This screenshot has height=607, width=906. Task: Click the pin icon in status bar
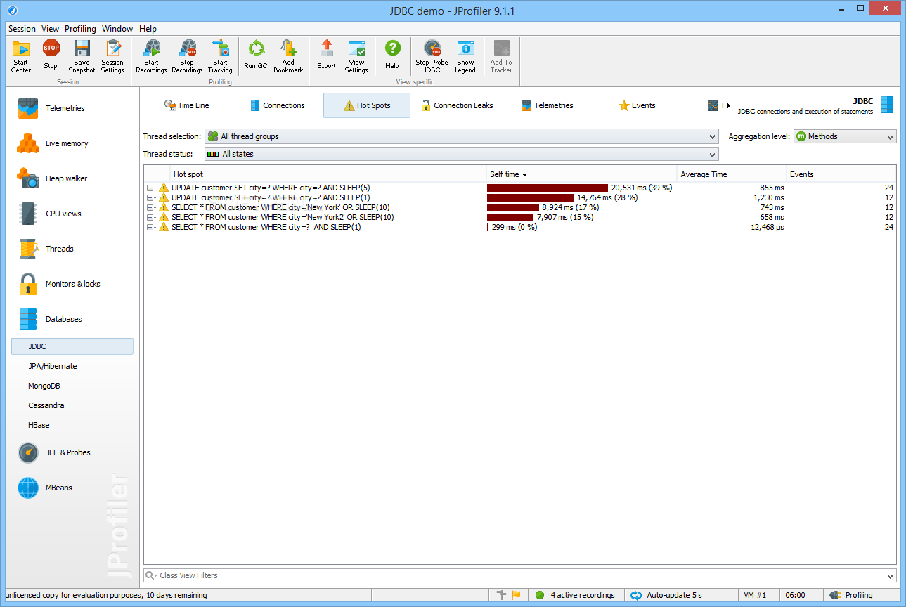tap(501, 595)
